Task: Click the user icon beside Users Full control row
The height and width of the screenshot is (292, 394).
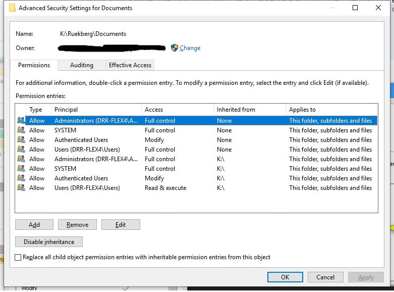Action: click(x=21, y=149)
